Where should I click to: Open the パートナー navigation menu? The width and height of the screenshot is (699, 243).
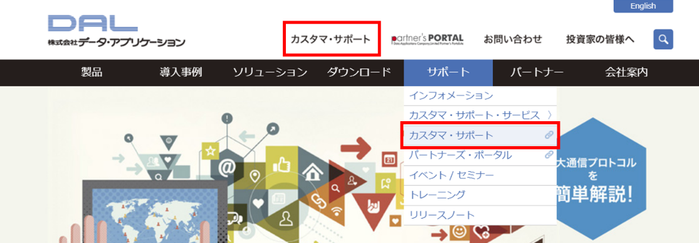[x=537, y=72]
